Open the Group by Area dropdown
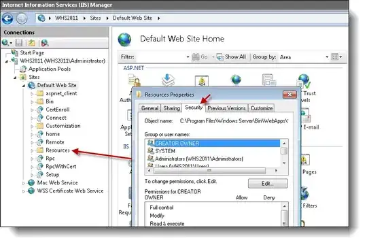 [x=327, y=57]
